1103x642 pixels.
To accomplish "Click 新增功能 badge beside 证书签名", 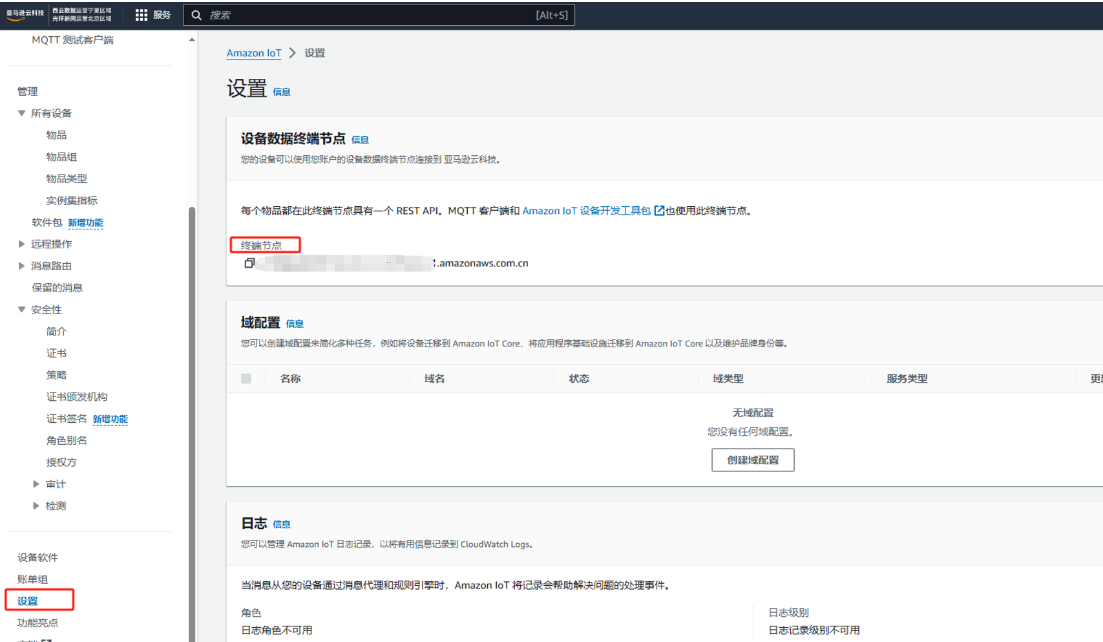I will [x=110, y=420].
